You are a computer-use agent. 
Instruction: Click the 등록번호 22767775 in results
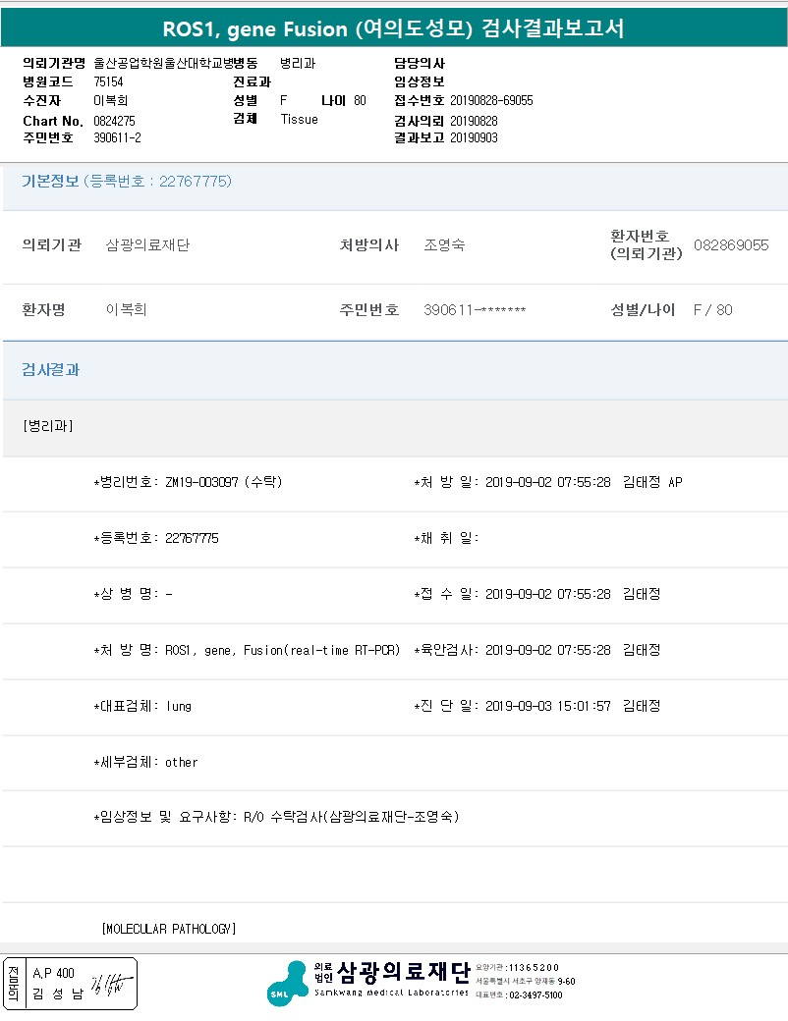192,539
